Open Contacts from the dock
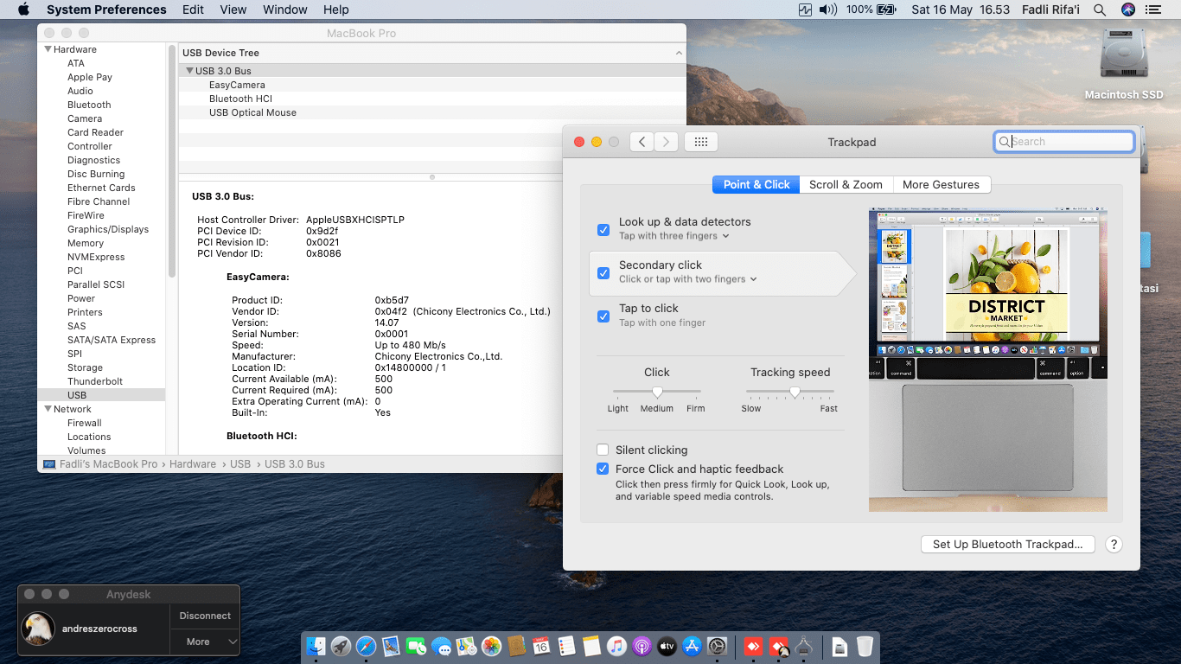The height and width of the screenshot is (664, 1181). click(x=516, y=646)
